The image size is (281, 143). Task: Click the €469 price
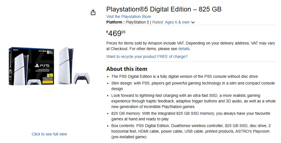click(116, 34)
